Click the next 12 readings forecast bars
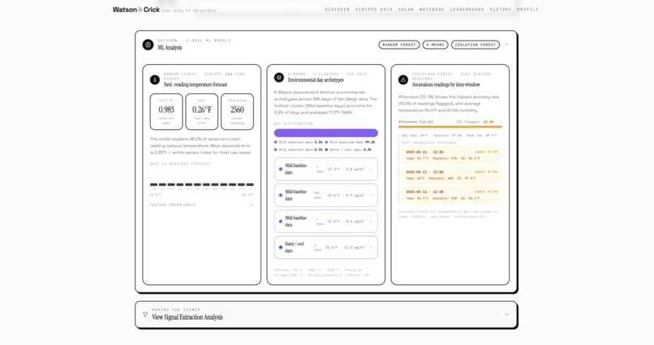This screenshot has width=654, height=345. pos(201,184)
